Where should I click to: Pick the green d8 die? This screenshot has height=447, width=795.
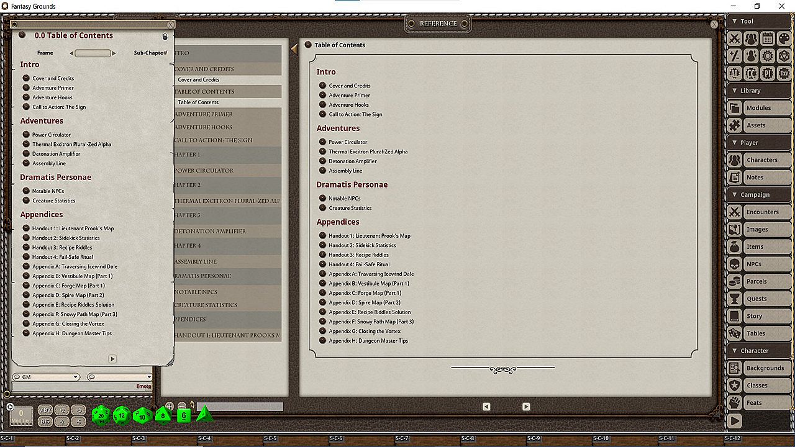tap(163, 415)
